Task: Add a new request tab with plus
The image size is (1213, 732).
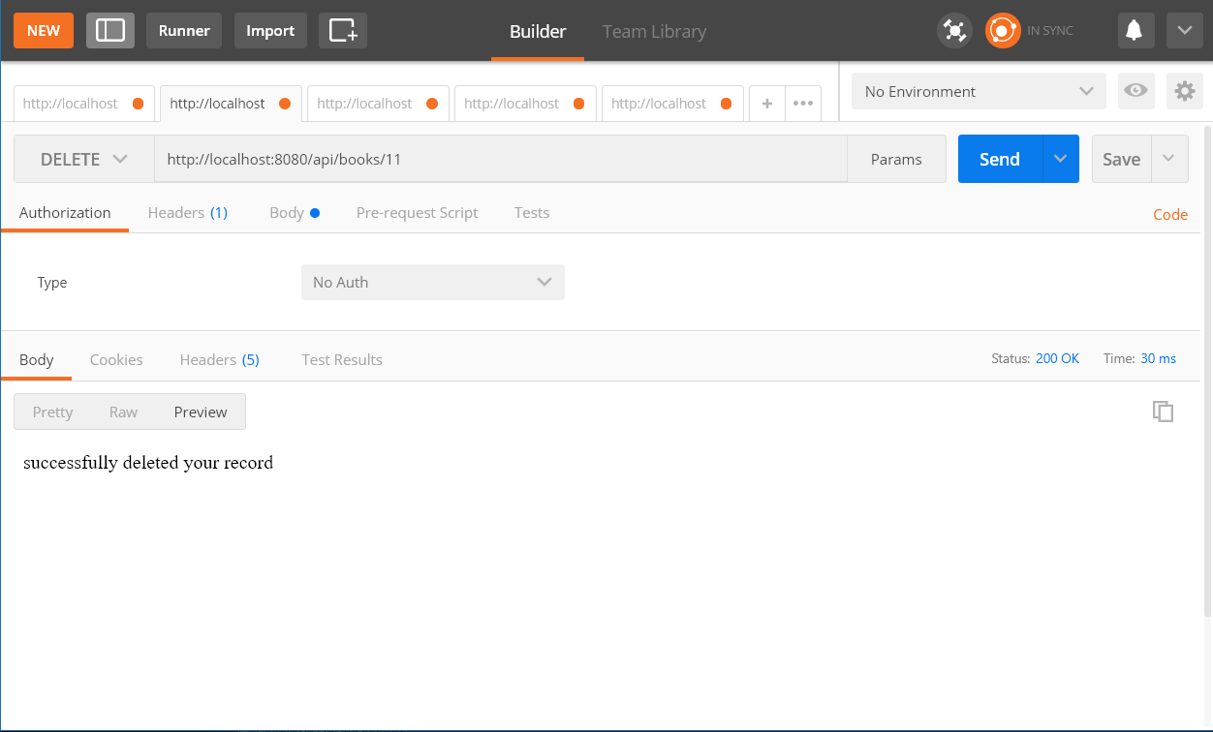Action: pyautogui.click(x=766, y=104)
